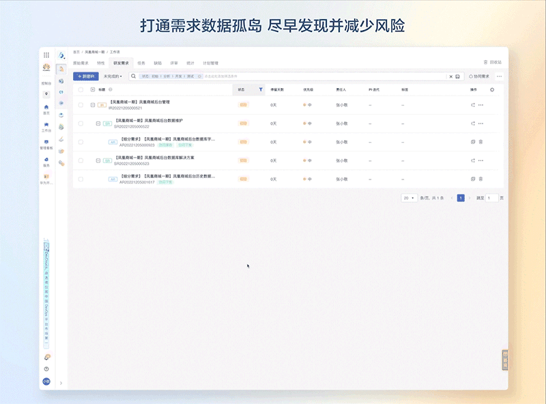Check the checkbox for 凤凰商城后台管理 row

pyautogui.click(x=81, y=104)
